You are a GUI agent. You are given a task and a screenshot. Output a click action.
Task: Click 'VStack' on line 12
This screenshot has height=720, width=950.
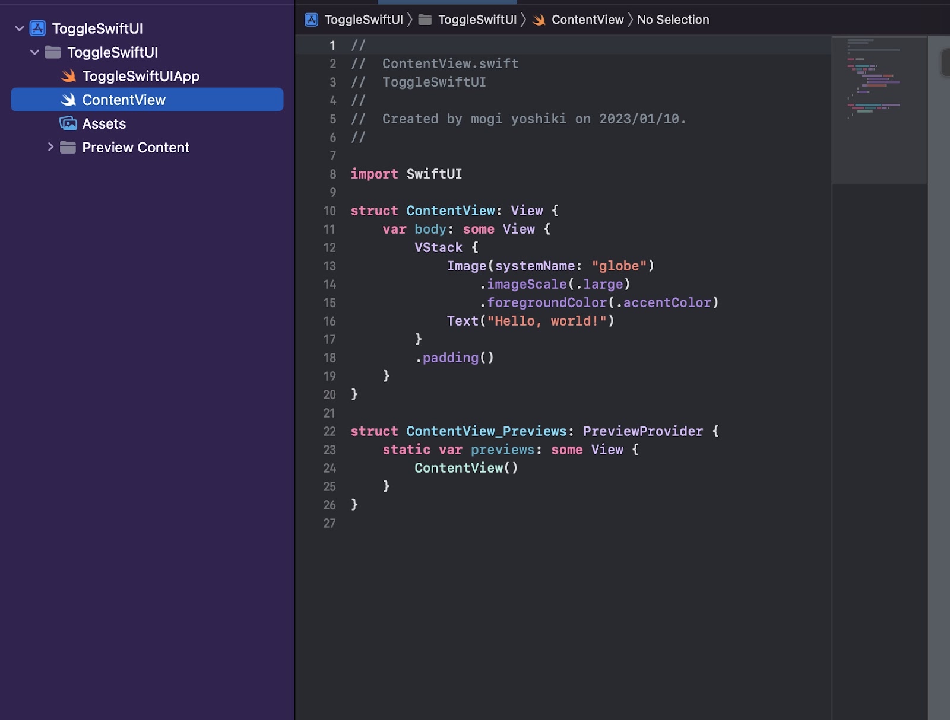click(438, 247)
